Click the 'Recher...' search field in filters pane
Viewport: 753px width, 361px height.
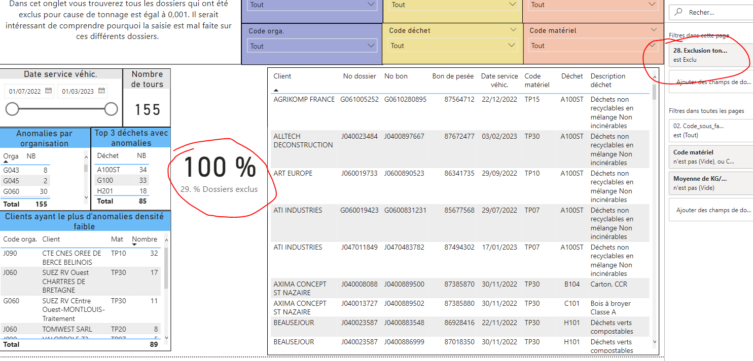point(711,12)
